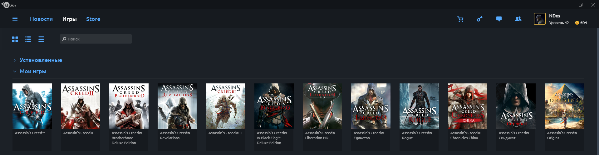Open Assassin's Creed Rogue cover art
599x155 pixels.
419,106
